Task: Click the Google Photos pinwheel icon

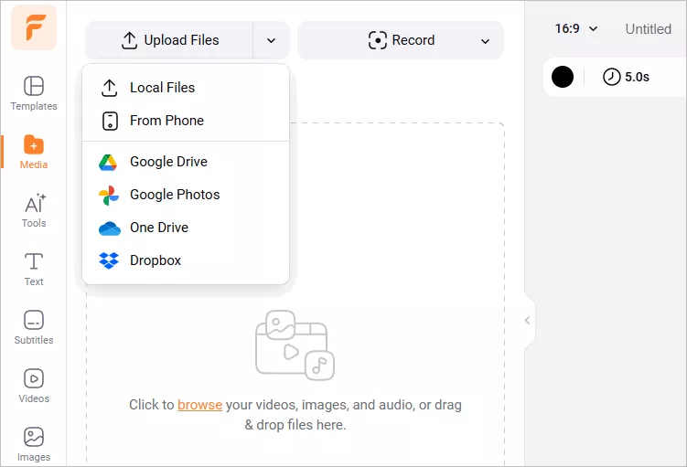Action: [109, 195]
